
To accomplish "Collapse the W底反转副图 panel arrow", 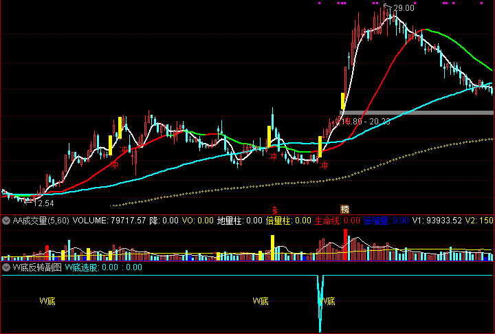I will pyautogui.click(x=6, y=267).
